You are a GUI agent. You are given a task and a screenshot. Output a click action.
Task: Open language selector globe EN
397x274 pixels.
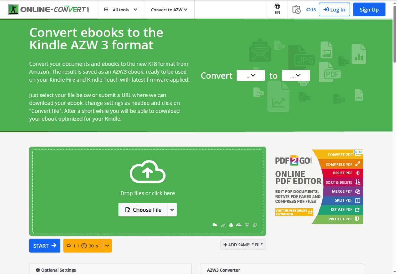277,9
